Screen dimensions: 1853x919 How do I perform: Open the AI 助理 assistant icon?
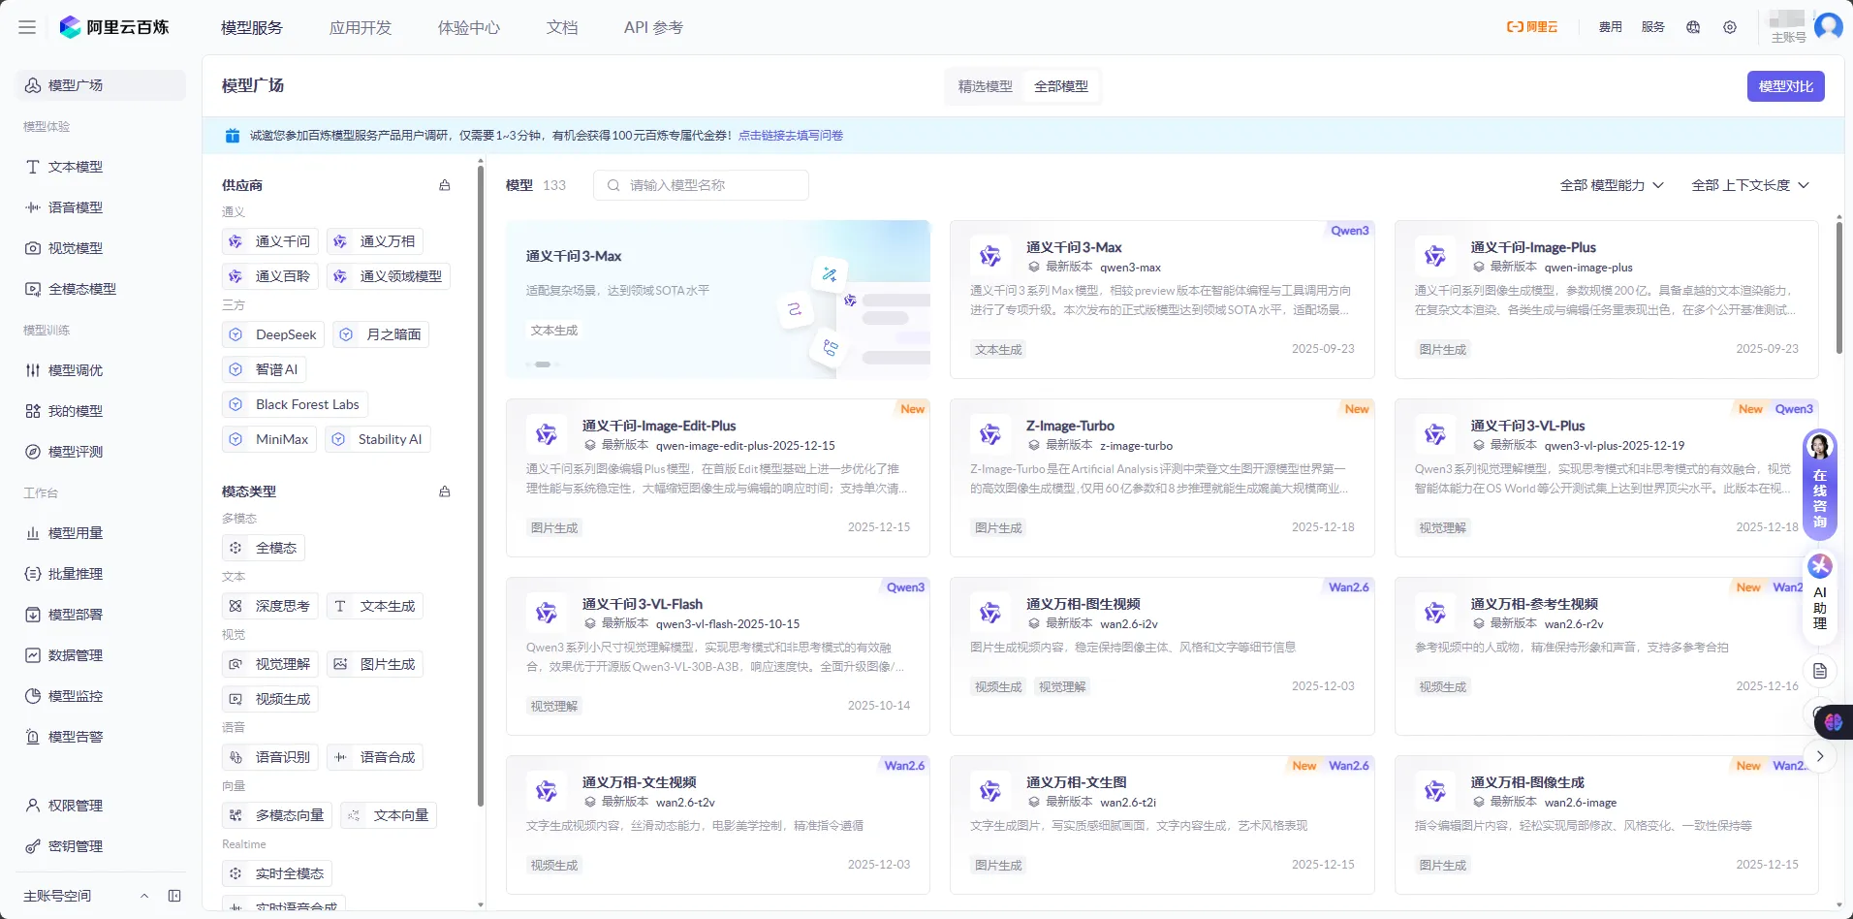tap(1820, 593)
